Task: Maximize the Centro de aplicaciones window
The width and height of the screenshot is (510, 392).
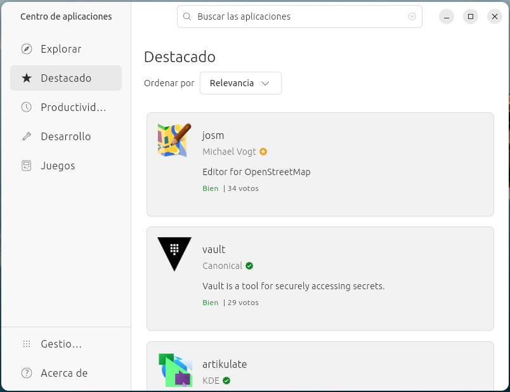Action: tap(470, 16)
